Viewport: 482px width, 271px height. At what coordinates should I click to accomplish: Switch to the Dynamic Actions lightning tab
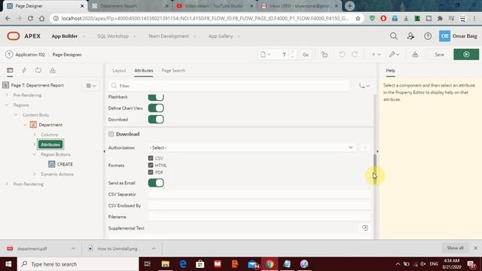pos(24,70)
